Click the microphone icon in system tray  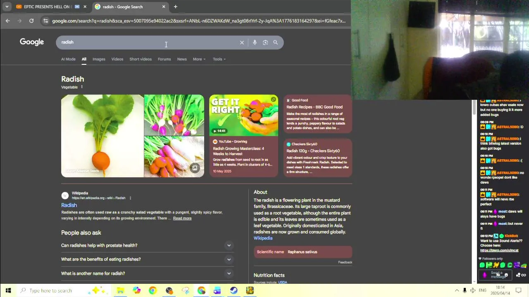[x=465, y=290]
